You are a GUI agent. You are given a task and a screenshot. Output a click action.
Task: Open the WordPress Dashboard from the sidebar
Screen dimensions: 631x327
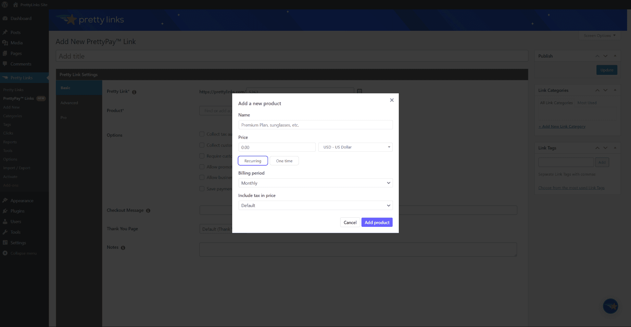6,18
